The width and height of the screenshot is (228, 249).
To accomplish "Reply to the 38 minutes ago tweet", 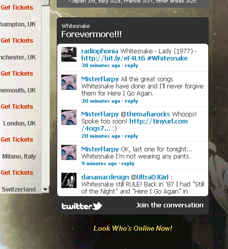I will point(131,66).
